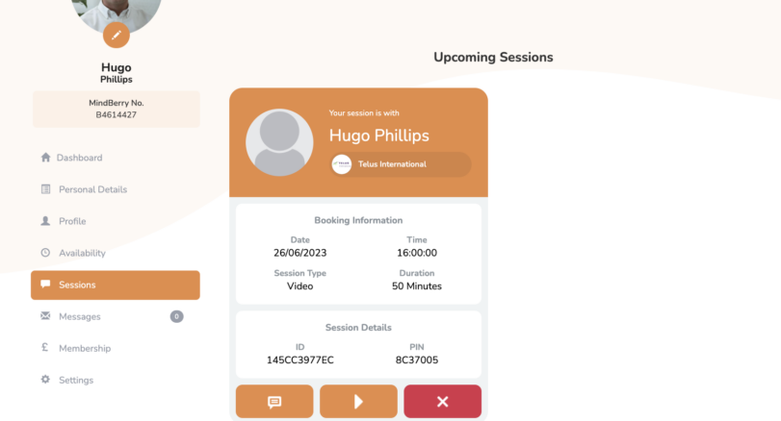Click the Membership pound sign icon
This screenshot has height=421, width=781.
45,347
